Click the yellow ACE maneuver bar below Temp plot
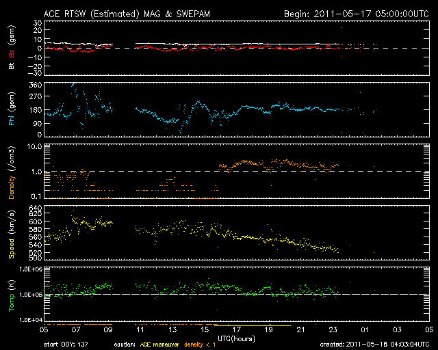This screenshot has width=438, height=350. pyautogui.click(x=253, y=325)
